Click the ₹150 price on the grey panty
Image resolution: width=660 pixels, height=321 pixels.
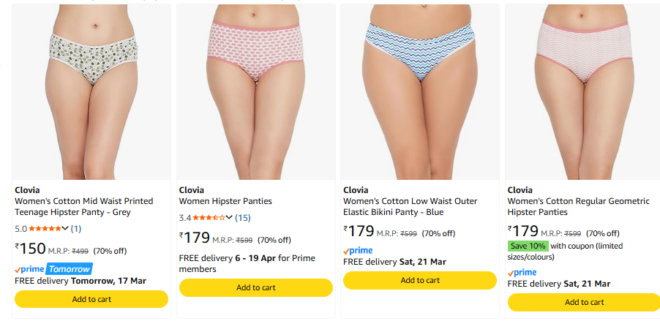click(30, 249)
